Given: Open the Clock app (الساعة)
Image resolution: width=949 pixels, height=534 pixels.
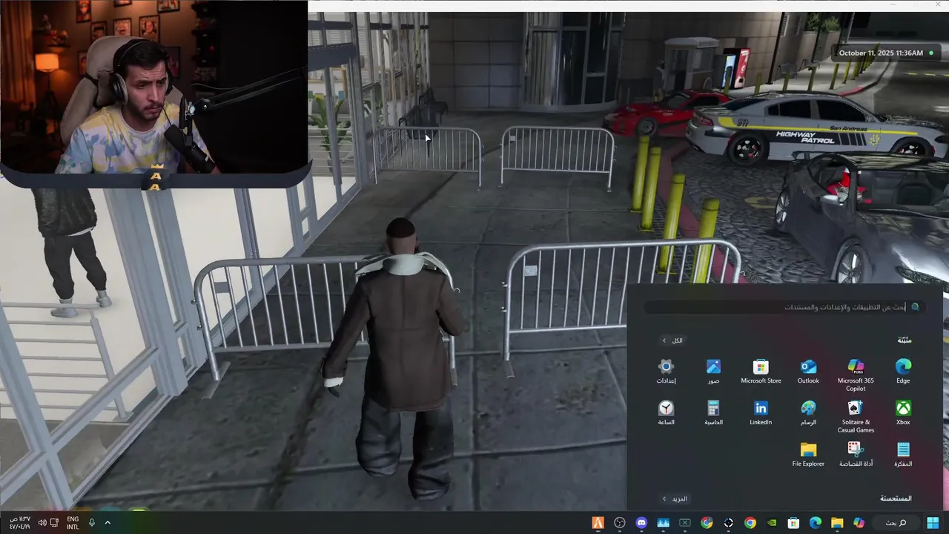Looking at the screenshot, I should pyautogui.click(x=666, y=412).
